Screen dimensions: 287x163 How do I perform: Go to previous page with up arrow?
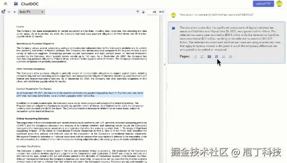point(138,12)
